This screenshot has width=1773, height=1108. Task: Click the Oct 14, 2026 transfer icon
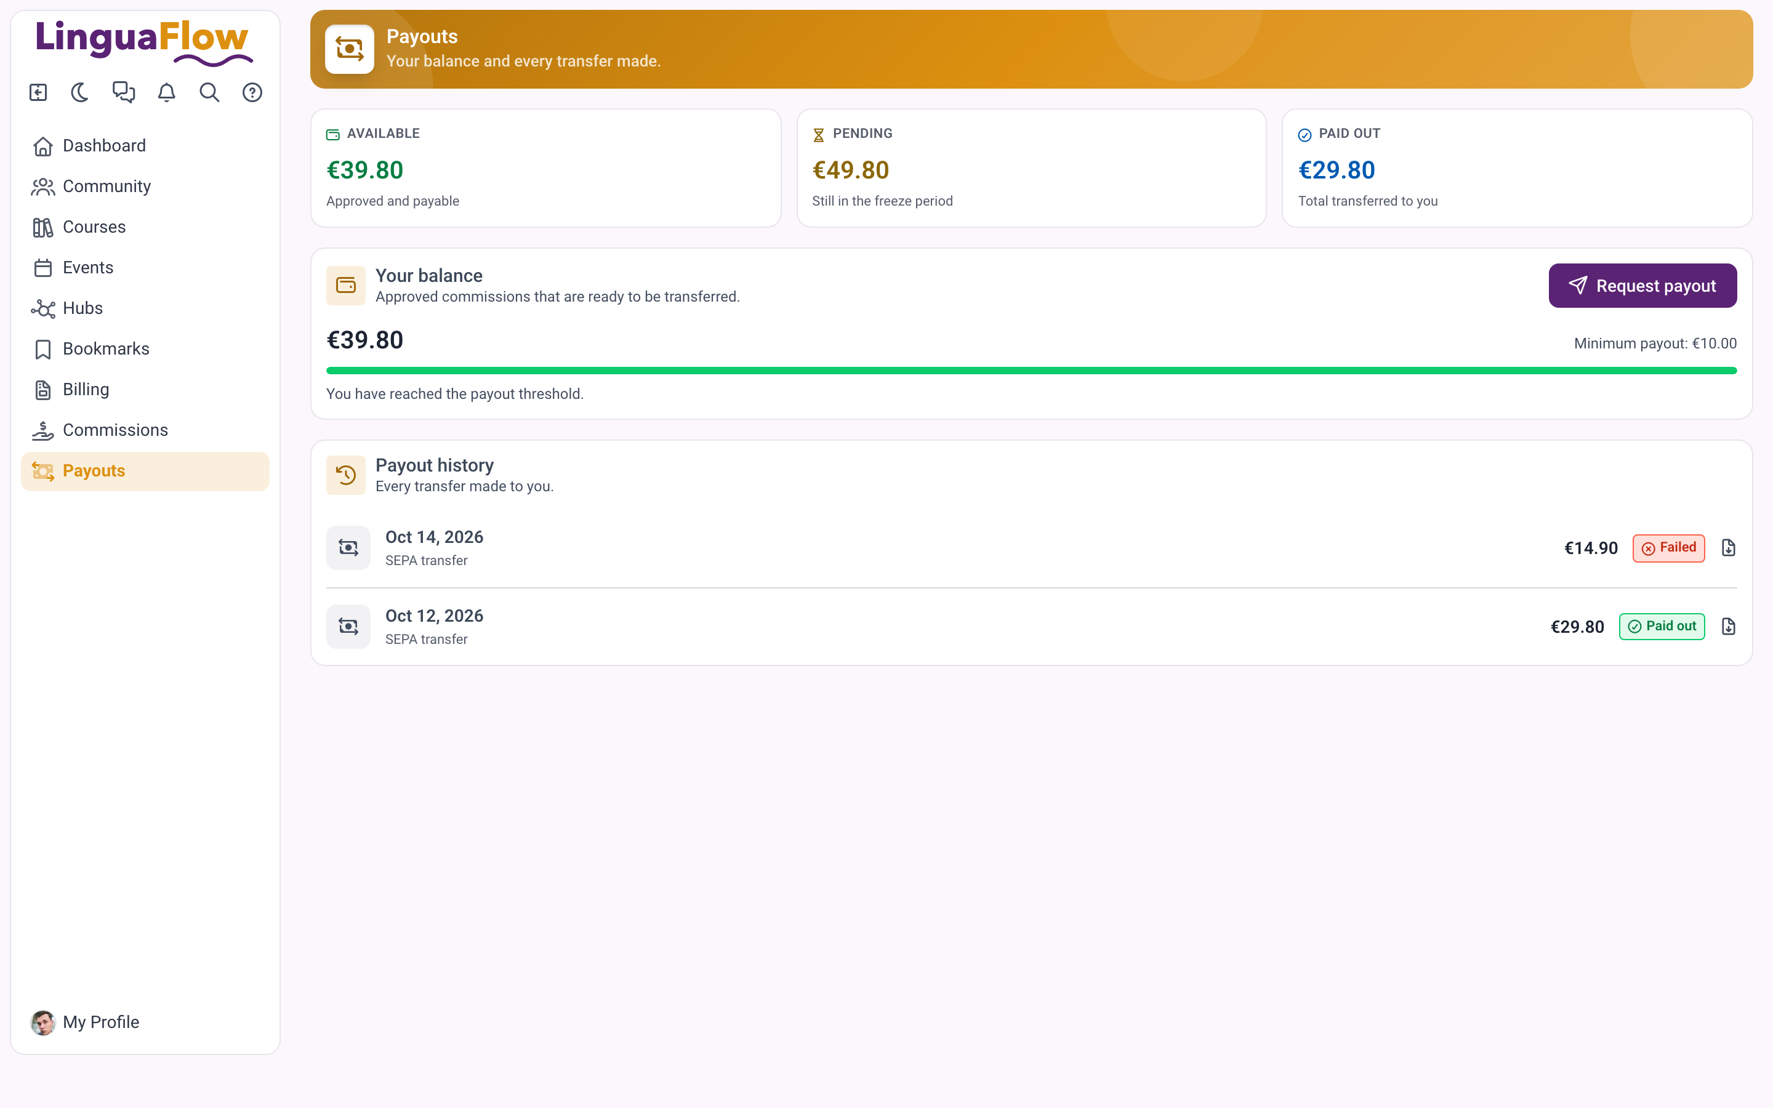click(x=348, y=548)
